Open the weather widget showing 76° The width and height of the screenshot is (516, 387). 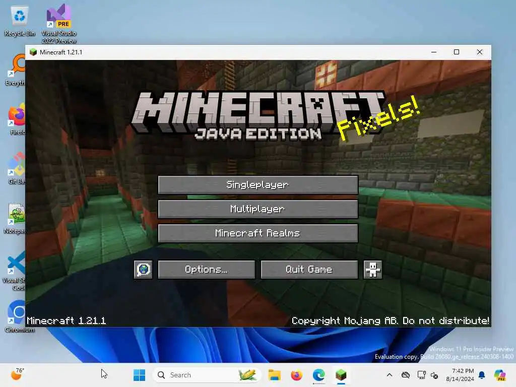(18, 374)
